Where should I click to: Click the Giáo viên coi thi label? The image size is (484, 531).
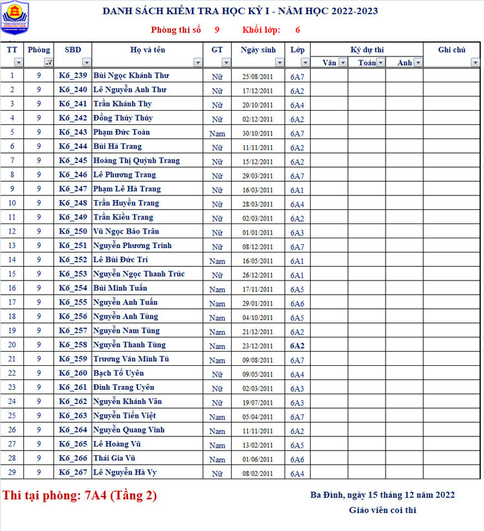pos(382,510)
